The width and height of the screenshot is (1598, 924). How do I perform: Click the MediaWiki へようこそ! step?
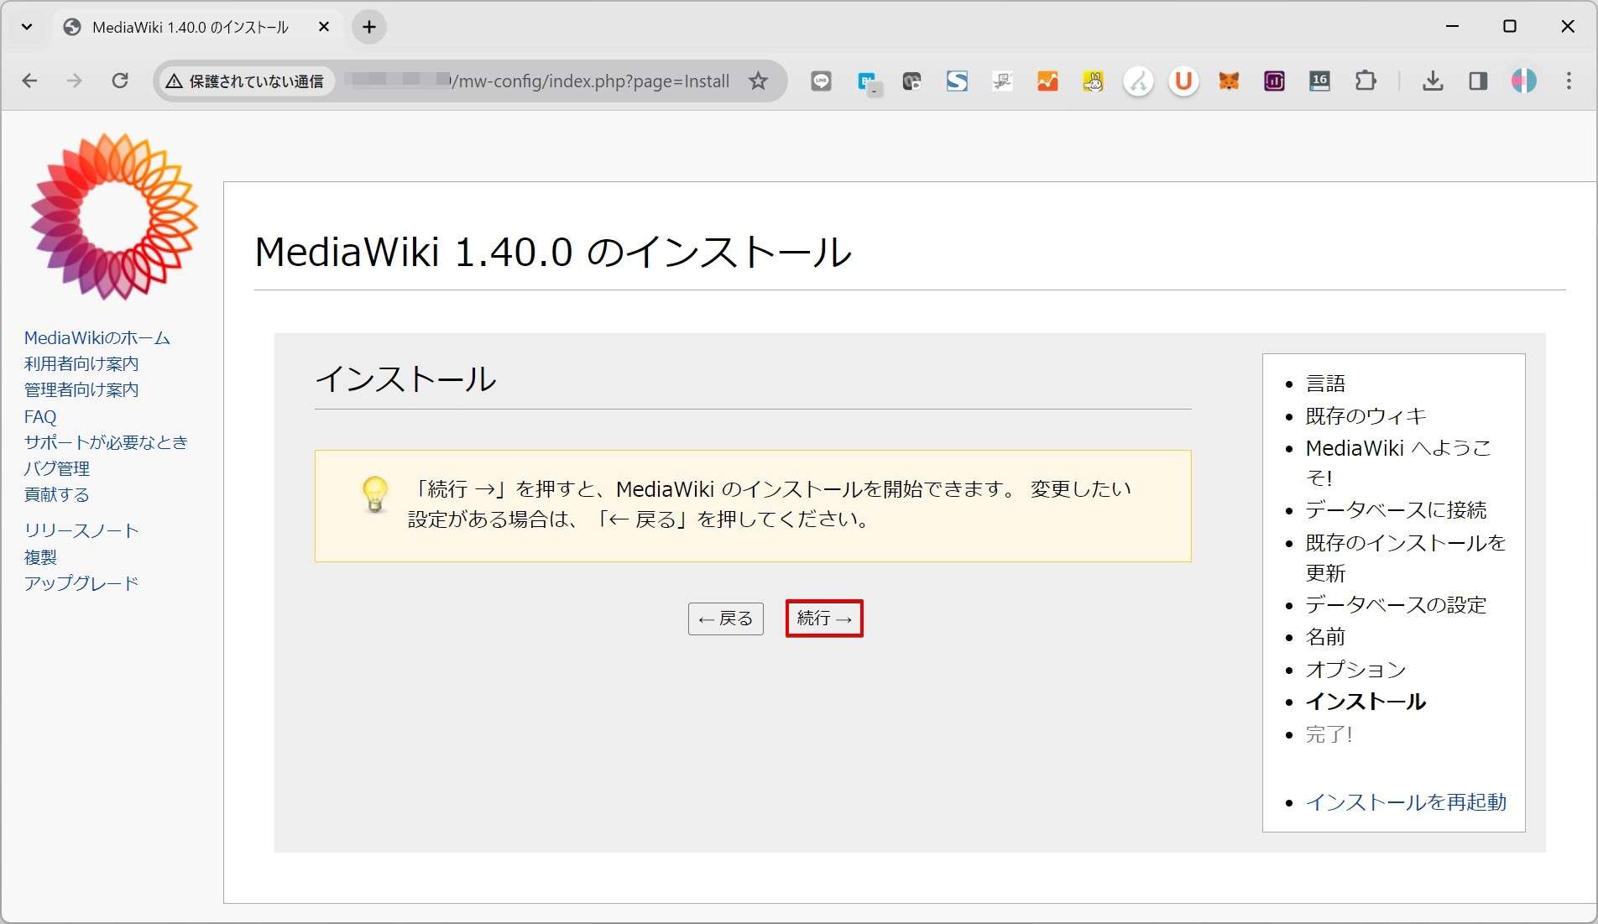(1398, 462)
